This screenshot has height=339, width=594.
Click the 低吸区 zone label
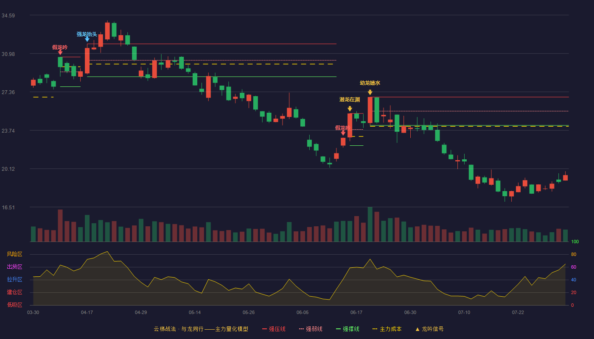coord(14,305)
